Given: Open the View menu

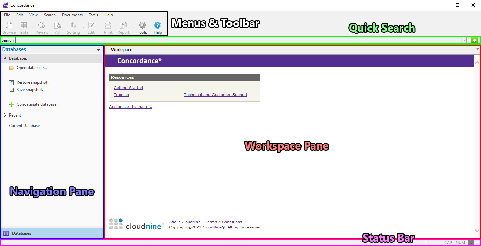Looking at the screenshot, I should 33,15.
